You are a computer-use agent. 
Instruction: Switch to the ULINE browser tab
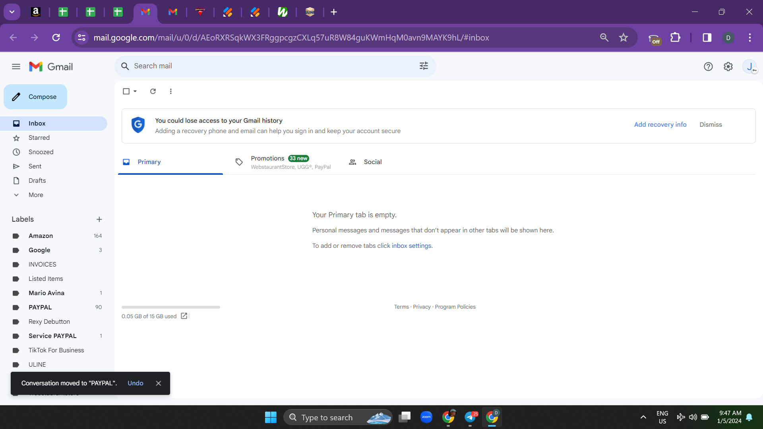pos(310,12)
